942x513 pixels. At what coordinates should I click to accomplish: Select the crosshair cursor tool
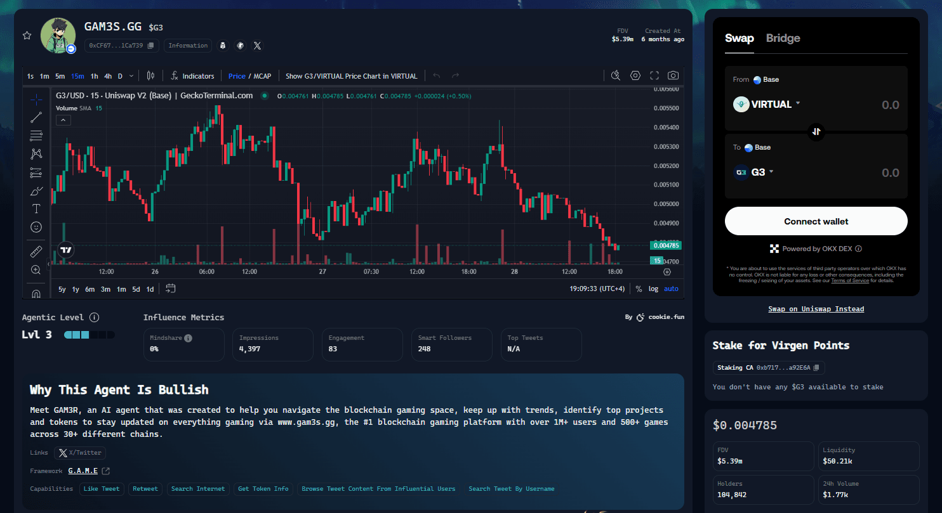point(36,99)
